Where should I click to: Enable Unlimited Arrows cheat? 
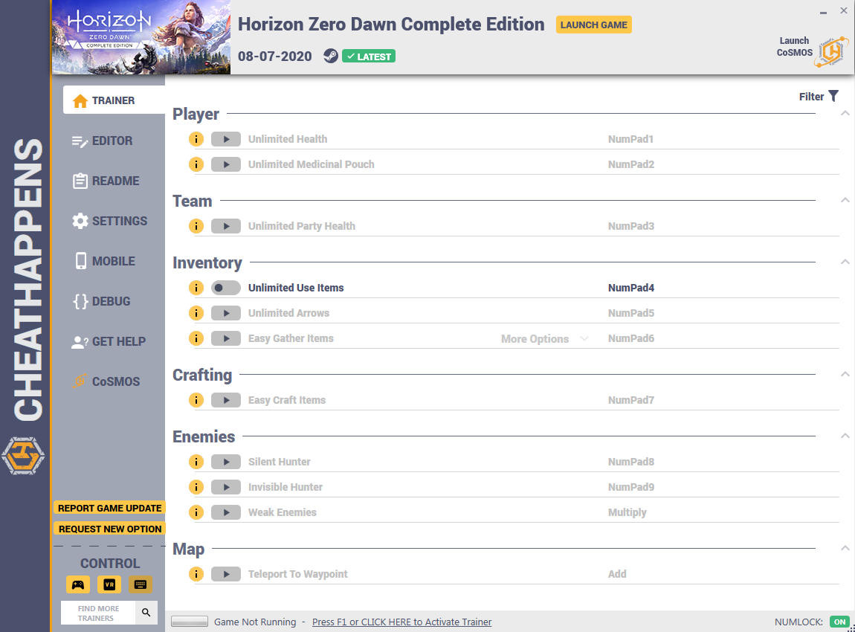[x=226, y=313]
